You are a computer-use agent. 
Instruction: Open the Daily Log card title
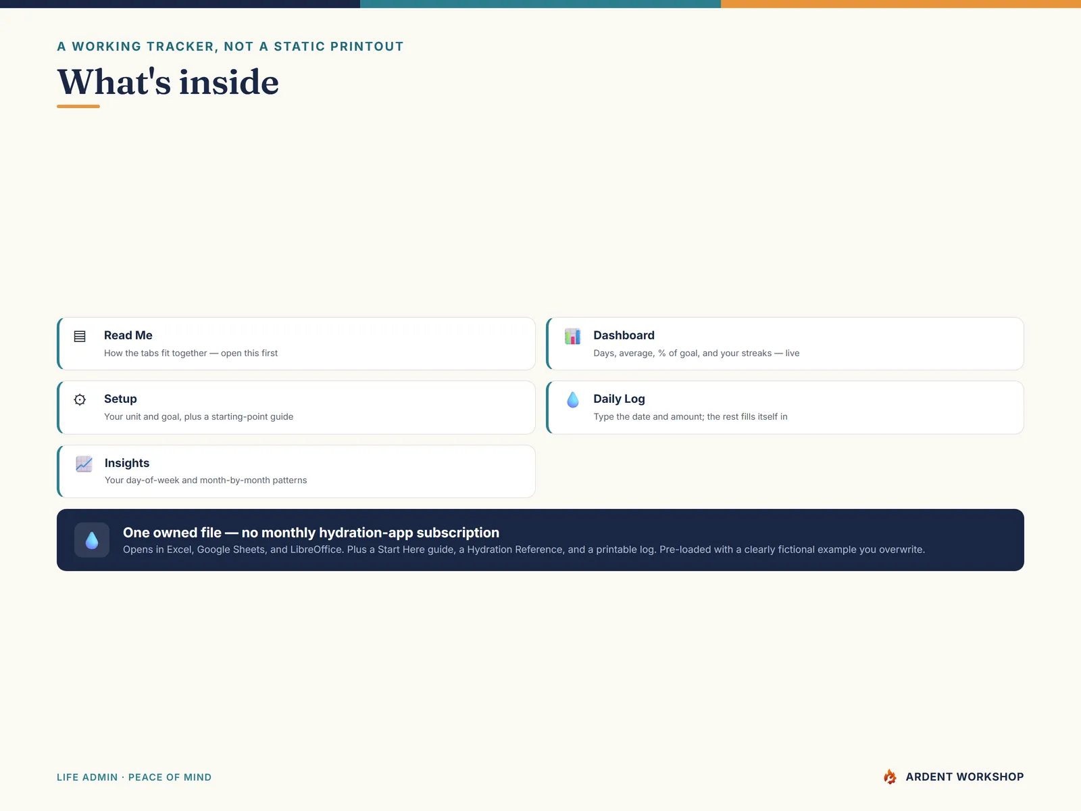click(x=619, y=399)
